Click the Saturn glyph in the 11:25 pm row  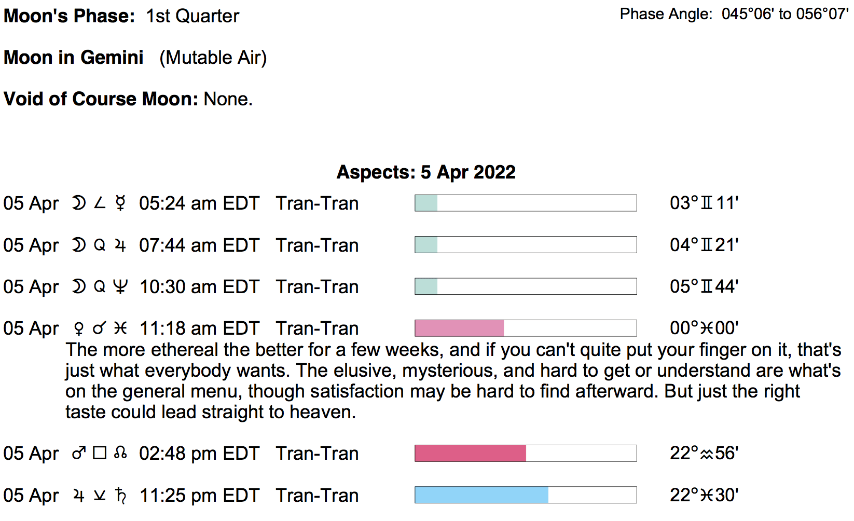[121, 496]
